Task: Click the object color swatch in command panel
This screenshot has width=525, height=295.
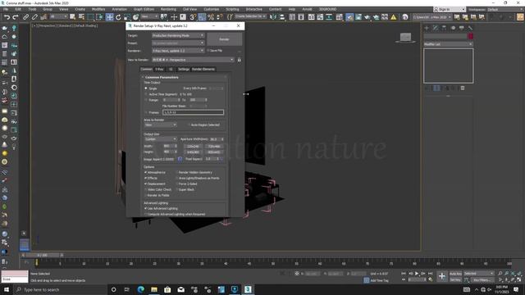Action: click(470, 36)
